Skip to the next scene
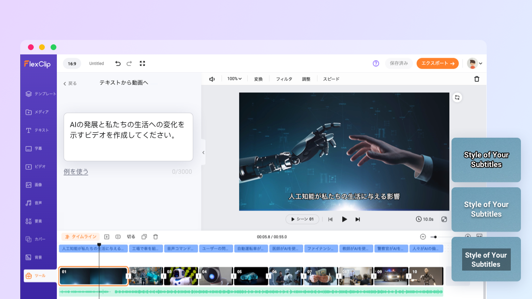532x299 pixels. click(358, 220)
